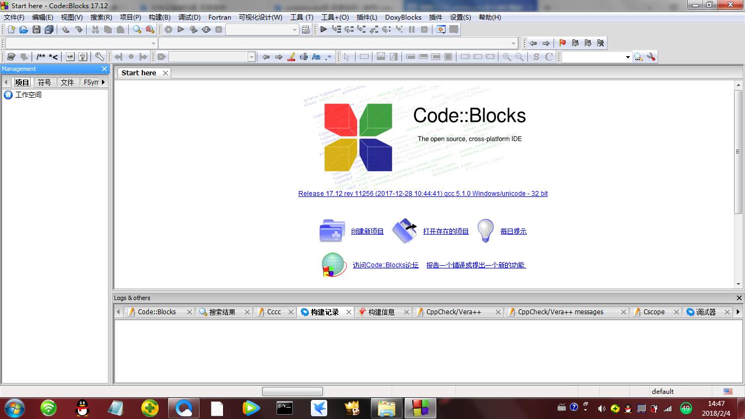Click the Save all files icon

[x=49, y=29]
